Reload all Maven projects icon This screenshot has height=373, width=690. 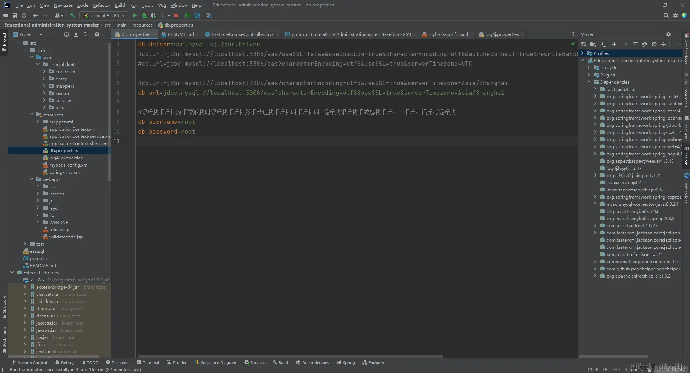click(x=584, y=44)
